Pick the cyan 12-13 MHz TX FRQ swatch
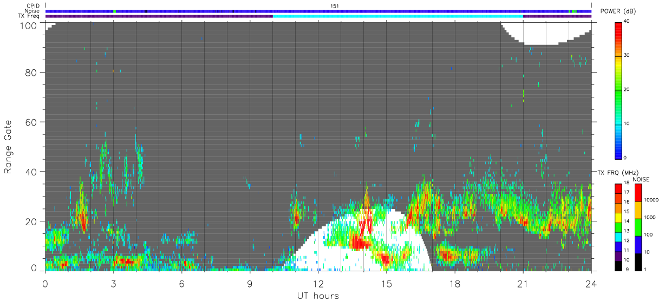This screenshot has width=665, height=307. tap(618, 237)
